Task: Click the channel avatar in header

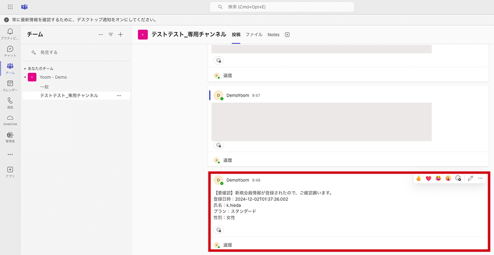Action: [143, 35]
